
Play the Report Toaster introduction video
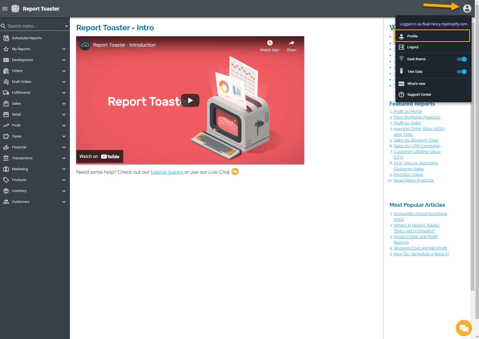[190, 100]
